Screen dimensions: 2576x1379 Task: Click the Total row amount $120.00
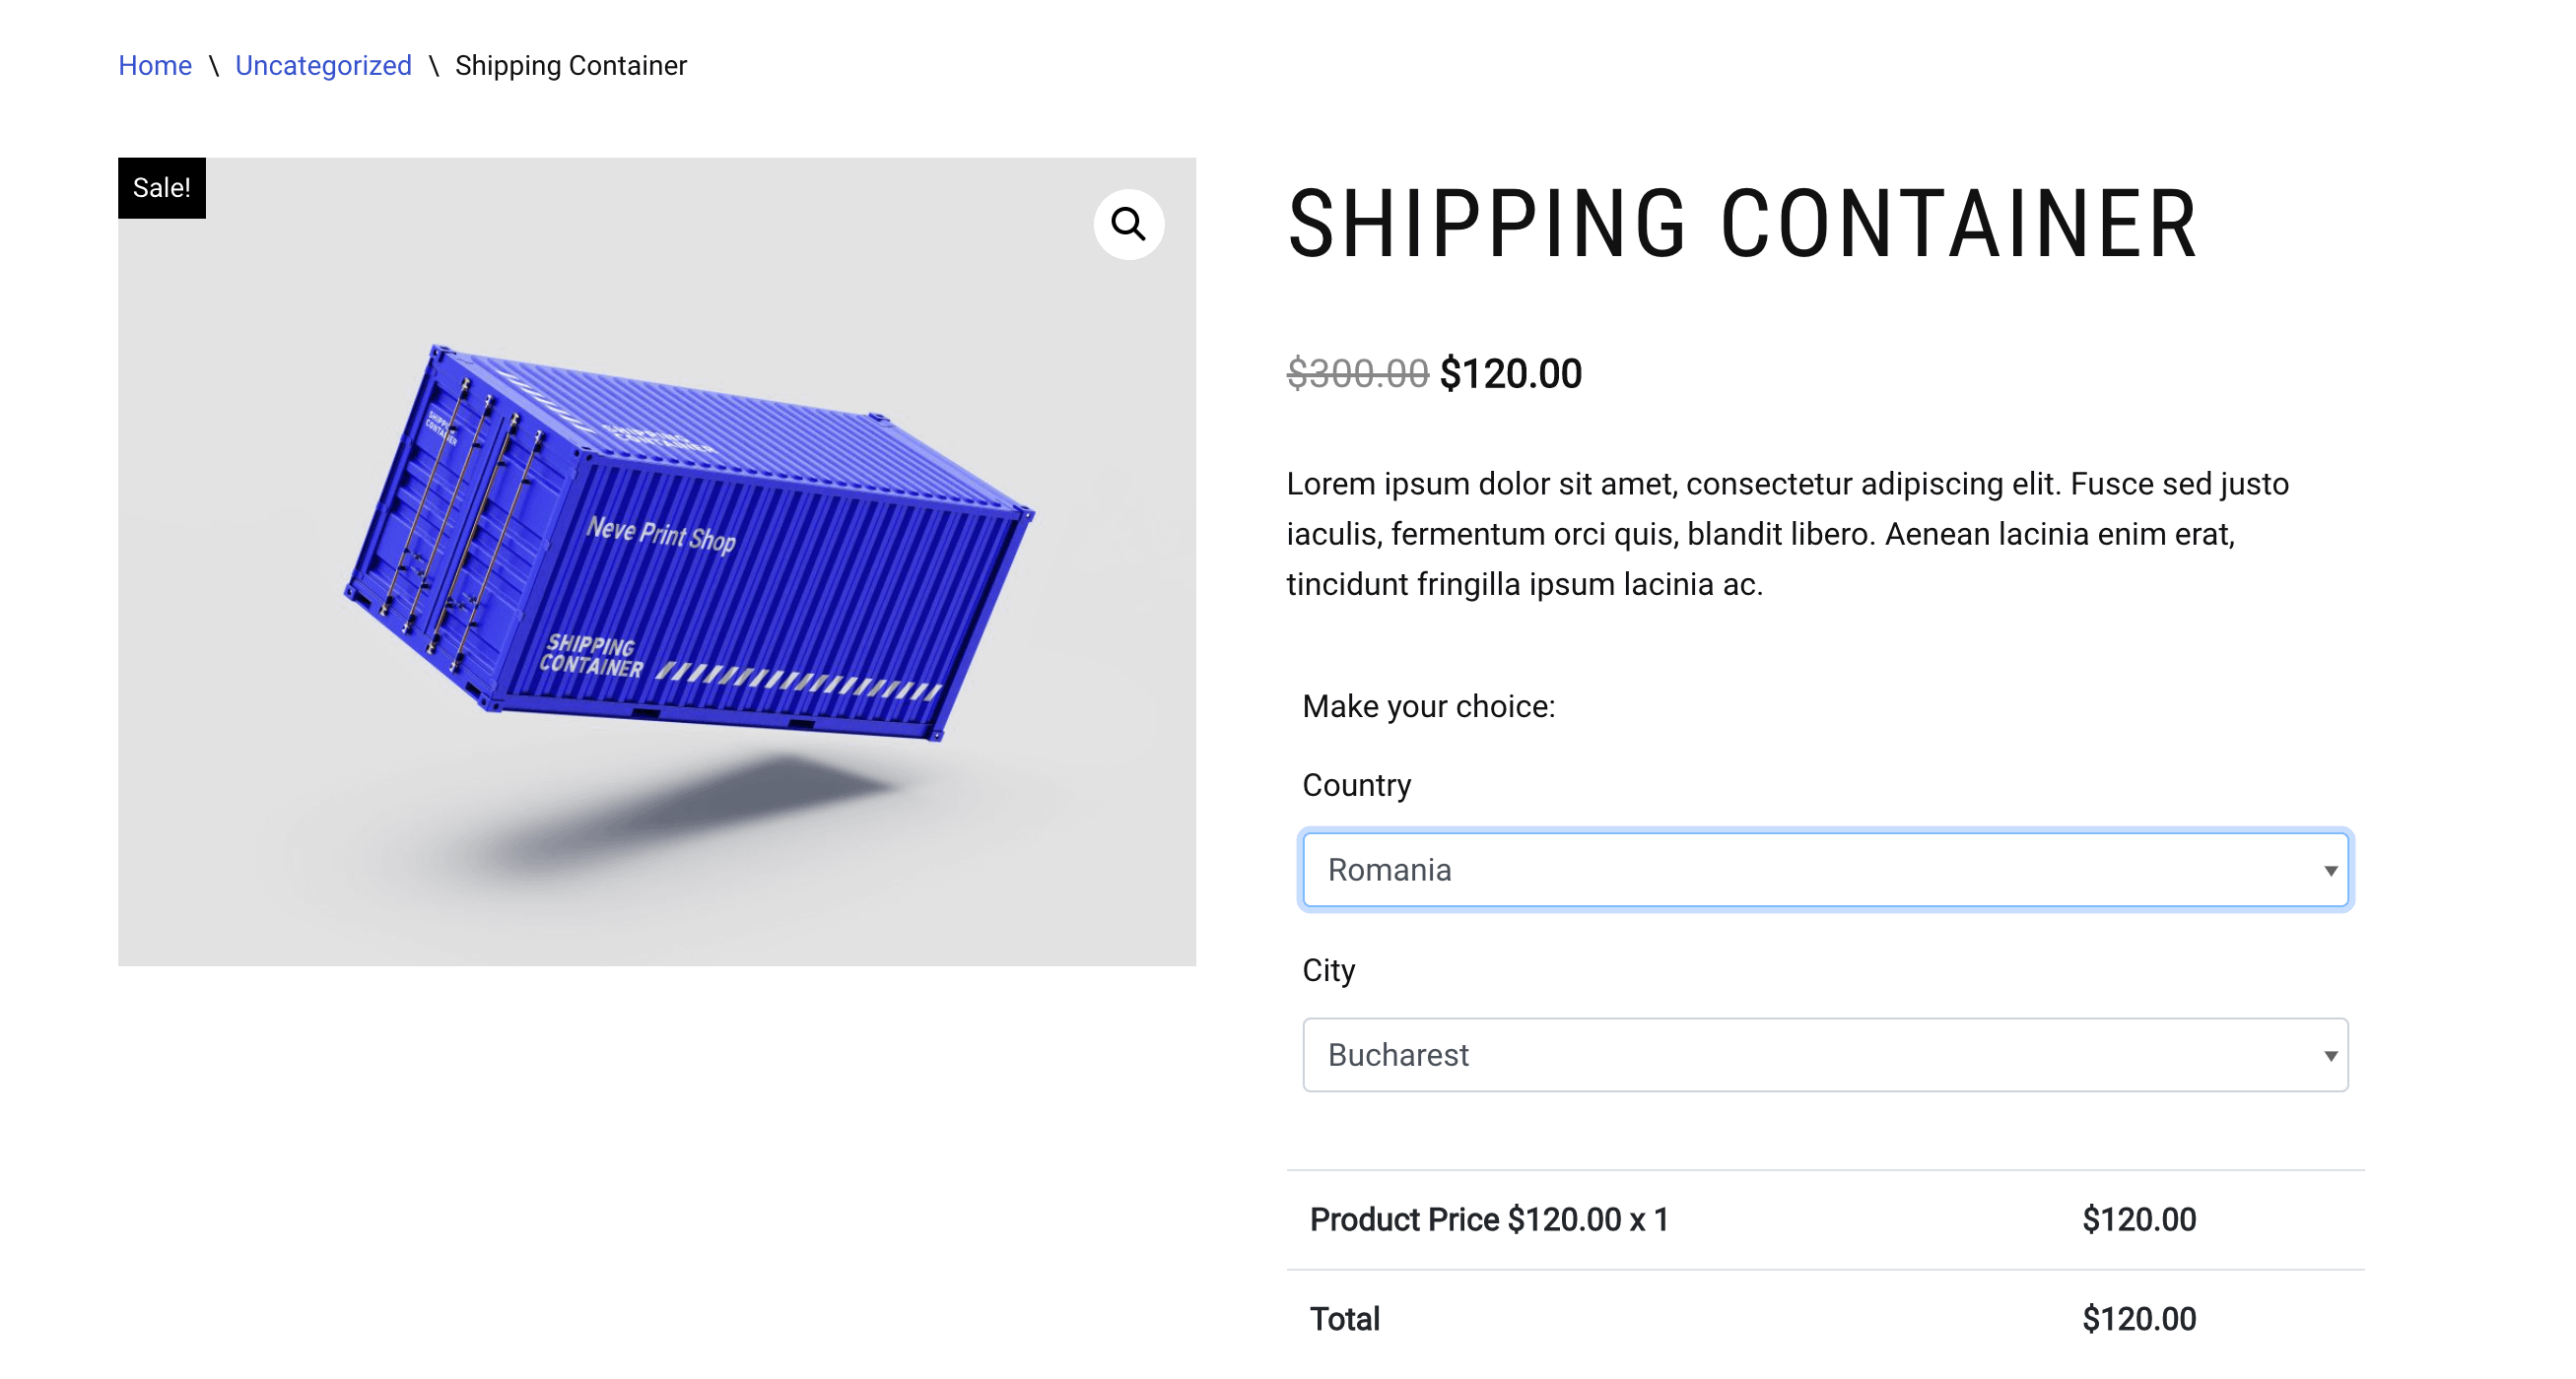click(x=2138, y=1319)
